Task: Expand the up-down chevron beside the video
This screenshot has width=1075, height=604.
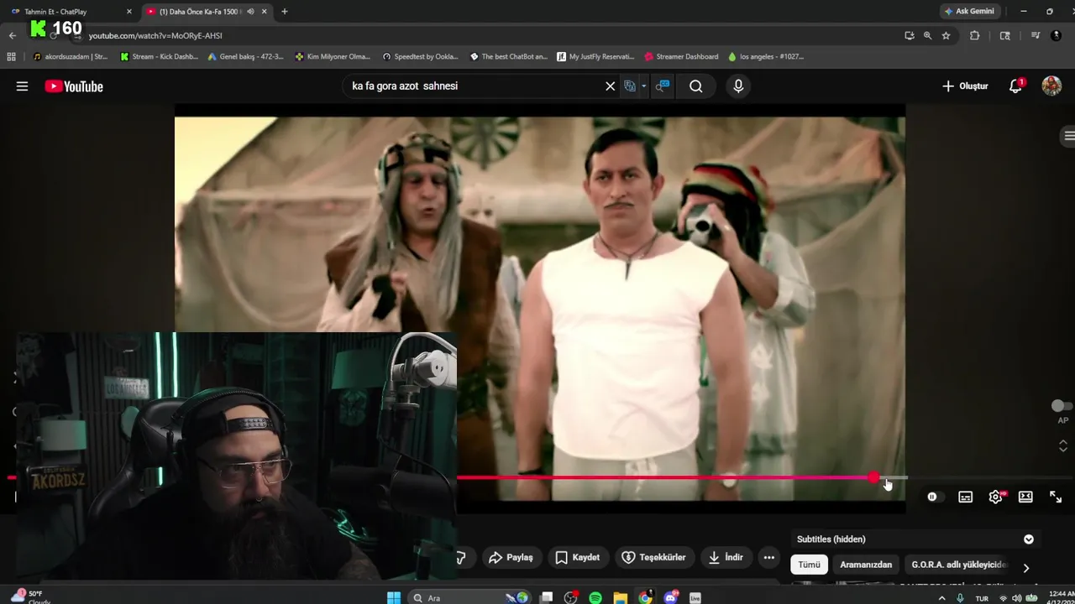Action: pyautogui.click(x=1062, y=445)
